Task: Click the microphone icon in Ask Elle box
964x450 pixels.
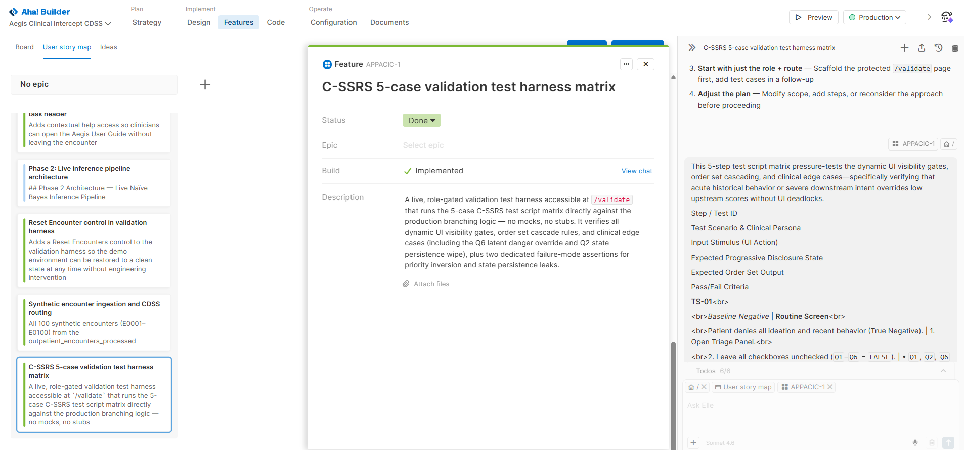Action: 915,443
